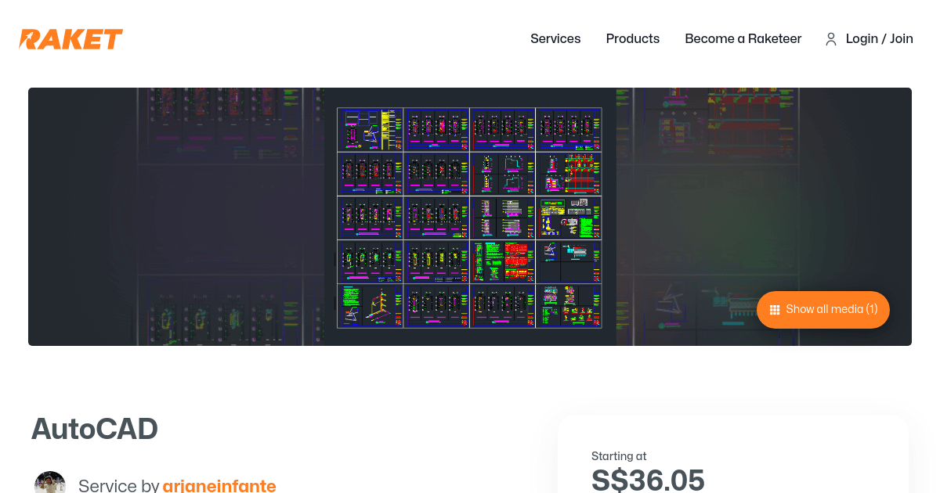Open the top-left drawing sheet in the preview
This screenshot has height=493, width=940.
[x=370, y=130]
